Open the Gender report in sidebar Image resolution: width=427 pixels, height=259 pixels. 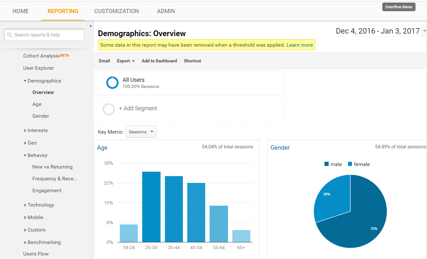[41, 116]
